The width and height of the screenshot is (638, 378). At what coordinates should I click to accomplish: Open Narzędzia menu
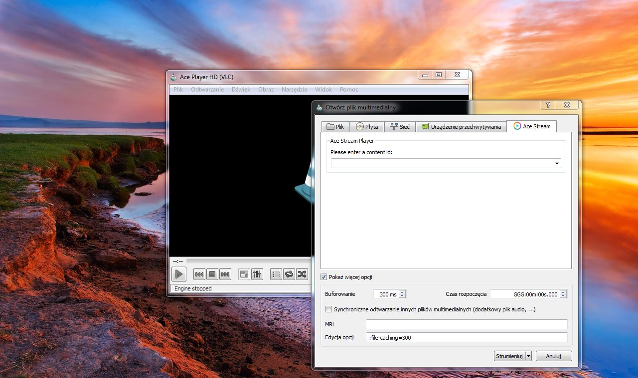point(294,90)
